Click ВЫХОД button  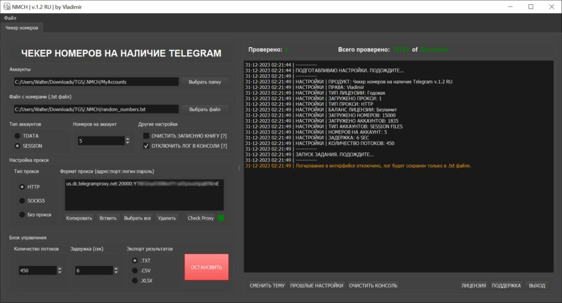(537, 285)
